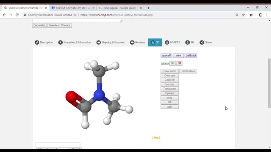Make surface Translucent

click(x=169, y=89)
